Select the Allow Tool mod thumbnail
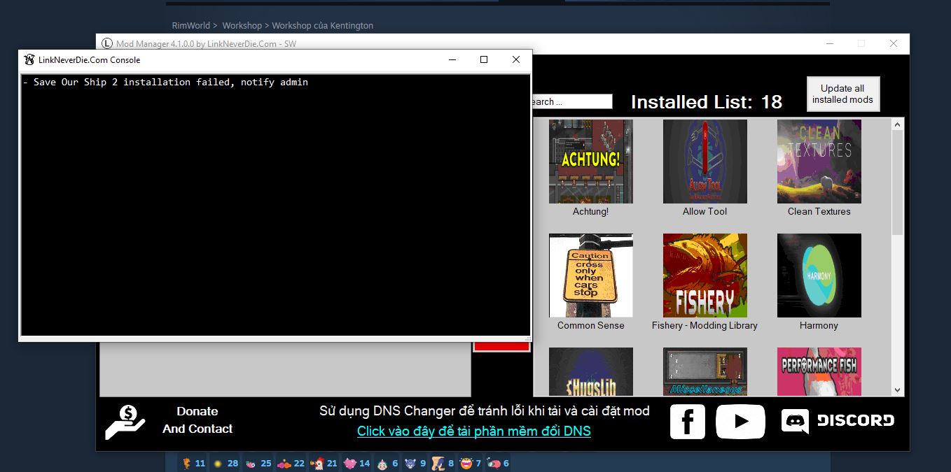Viewport: 951px width, 472px height. [704, 162]
